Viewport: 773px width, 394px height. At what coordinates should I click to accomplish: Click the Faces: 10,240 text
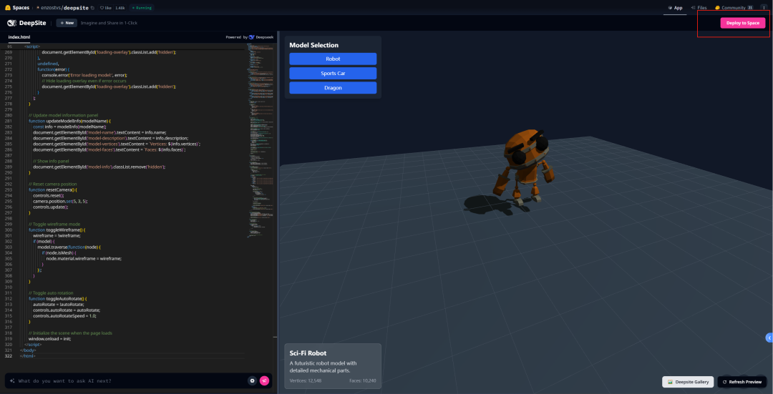click(x=362, y=380)
